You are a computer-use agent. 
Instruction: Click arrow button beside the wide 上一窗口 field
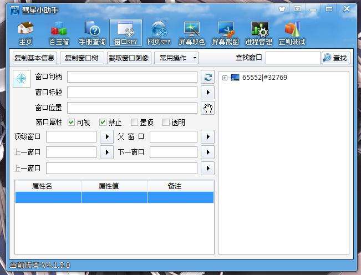tap(207, 168)
